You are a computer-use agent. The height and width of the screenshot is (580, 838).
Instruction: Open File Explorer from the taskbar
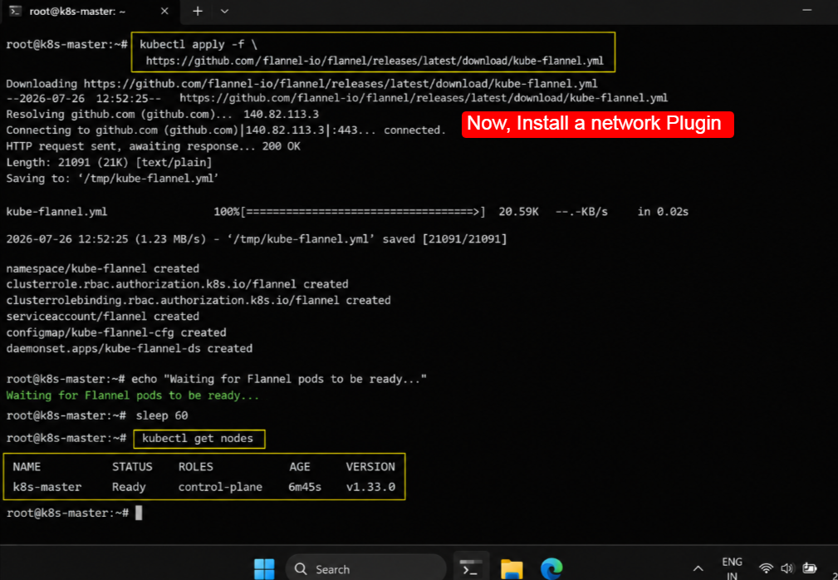pyautogui.click(x=512, y=568)
